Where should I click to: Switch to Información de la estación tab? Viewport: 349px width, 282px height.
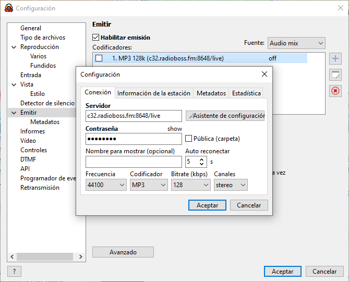pyautogui.click(x=153, y=93)
